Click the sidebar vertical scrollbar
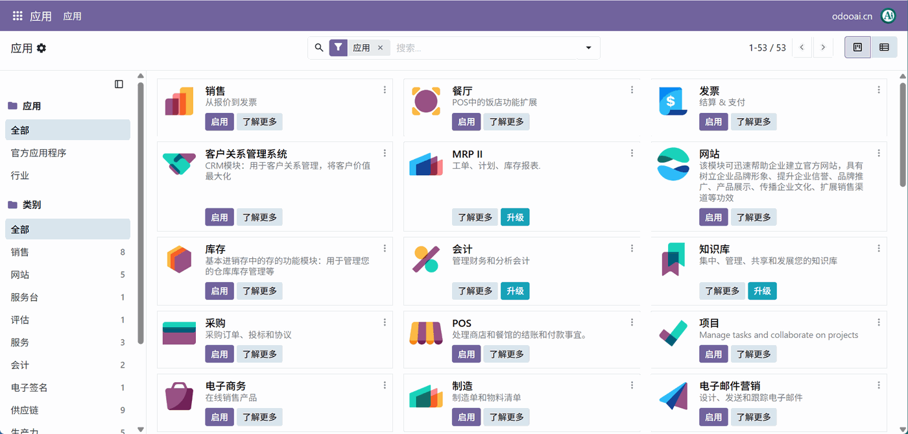Image resolution: width=908 pixels, height=434 pixels. click(141, 214)
